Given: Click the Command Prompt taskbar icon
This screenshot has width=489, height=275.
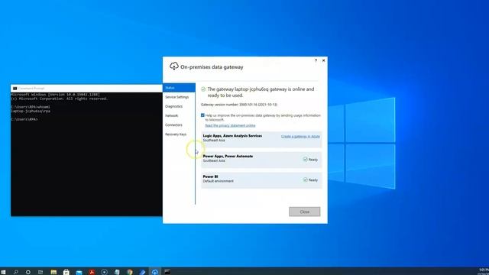Looking at the screenshot, I should 167,272.
